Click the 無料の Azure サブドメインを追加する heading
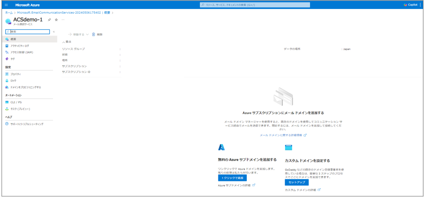 [x=247, y=159]
